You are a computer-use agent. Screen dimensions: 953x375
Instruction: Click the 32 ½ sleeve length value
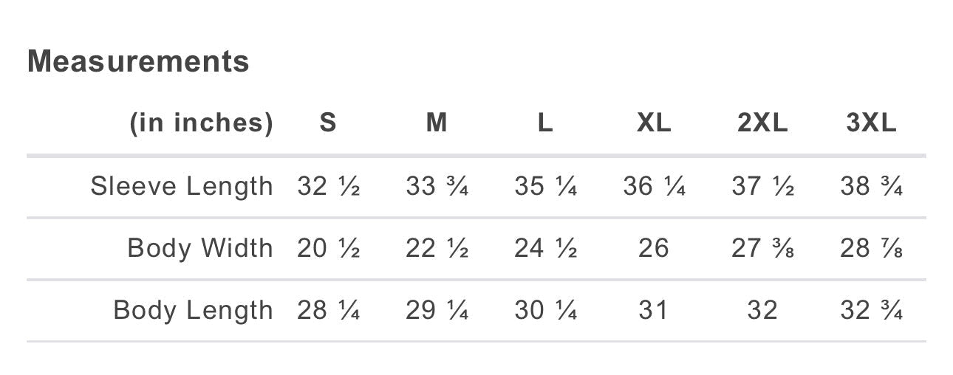click(x=328, y=187)
